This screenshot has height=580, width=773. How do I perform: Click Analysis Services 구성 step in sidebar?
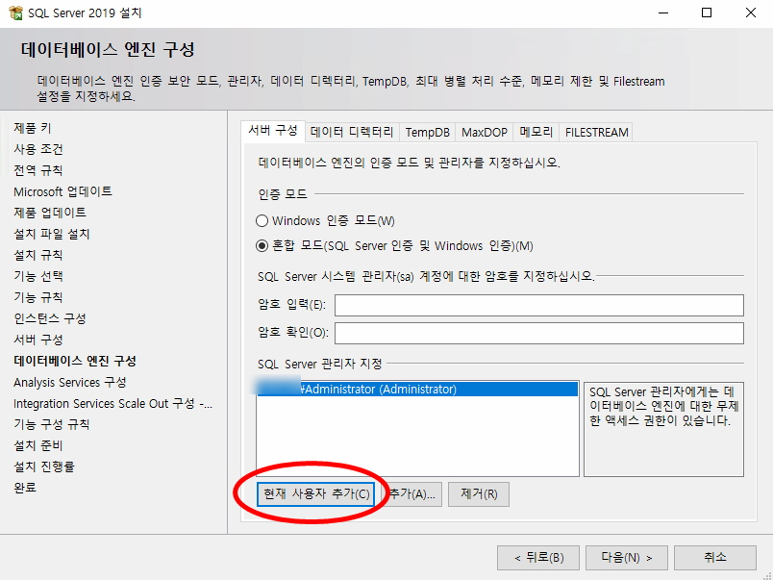pos(70,383)
